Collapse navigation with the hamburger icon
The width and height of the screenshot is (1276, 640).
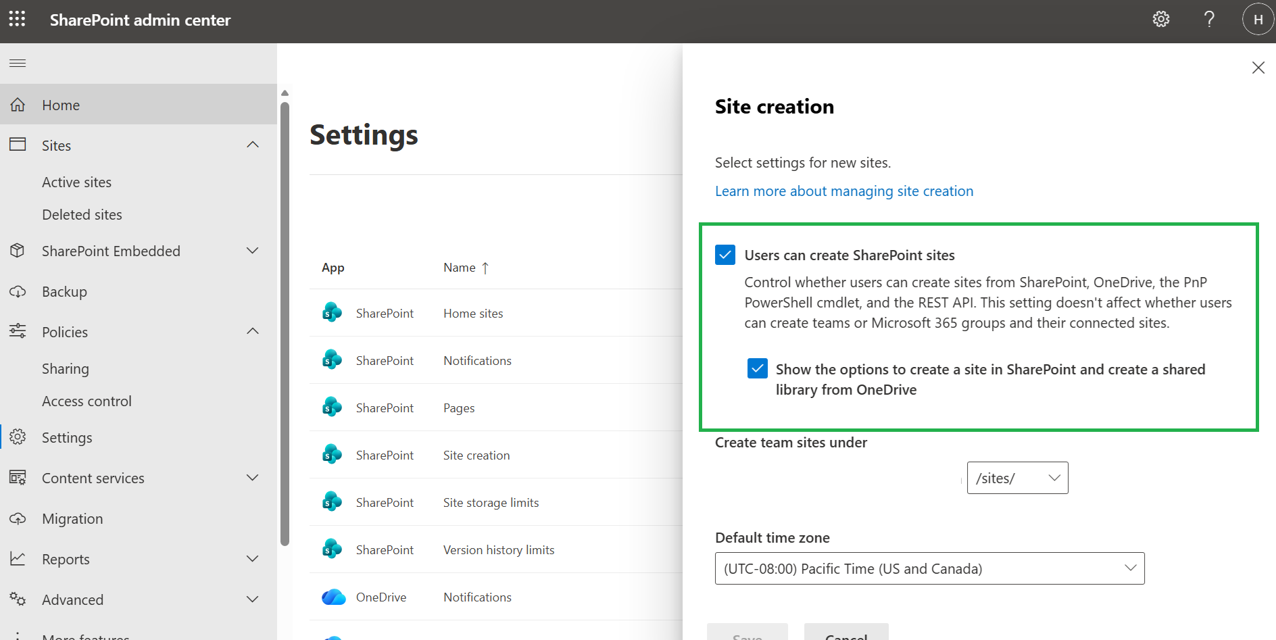tap(18, 64)
